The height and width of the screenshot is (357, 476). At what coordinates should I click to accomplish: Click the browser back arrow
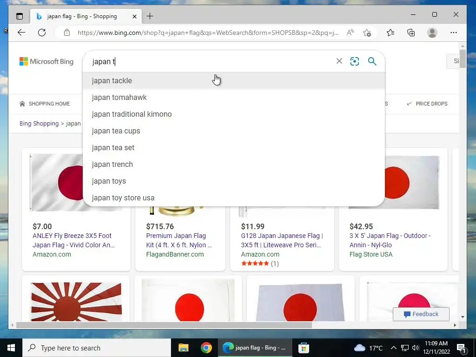pyautogui.click(x=21, y=33)
